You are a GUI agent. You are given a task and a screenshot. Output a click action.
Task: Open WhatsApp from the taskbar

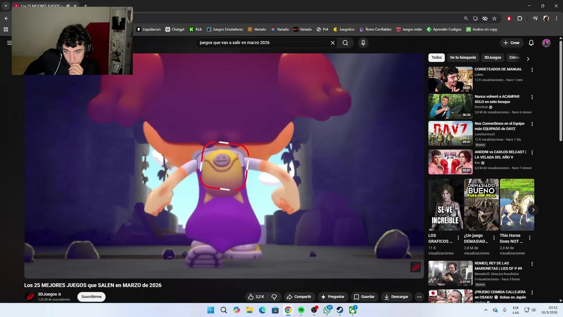point(327,310)
